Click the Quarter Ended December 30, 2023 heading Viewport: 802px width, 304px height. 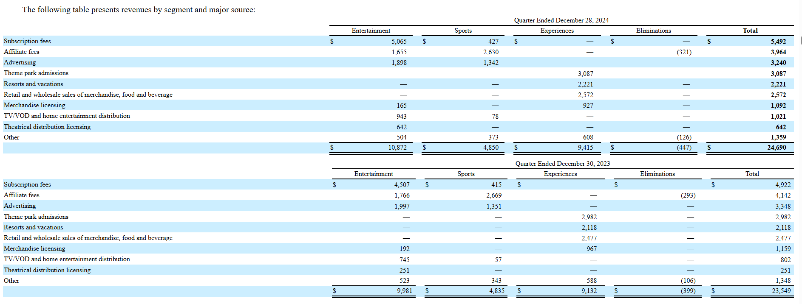tap(562, 164)
